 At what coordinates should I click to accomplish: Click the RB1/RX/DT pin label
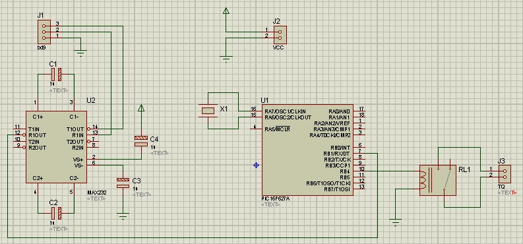pyautogui.click(x=337, y=154)
